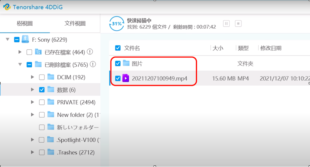Click the 31% scan progress circle
This screenshot has width=310, height=167.
(117, 23)
